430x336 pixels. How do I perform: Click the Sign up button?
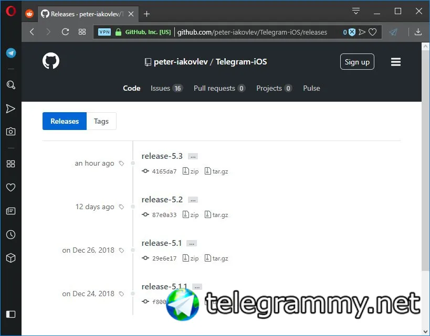pyautogui.click(x=357, y=62)
